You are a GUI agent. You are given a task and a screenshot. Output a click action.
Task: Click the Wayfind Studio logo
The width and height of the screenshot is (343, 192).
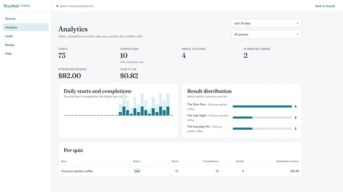[x=17, y=6]
